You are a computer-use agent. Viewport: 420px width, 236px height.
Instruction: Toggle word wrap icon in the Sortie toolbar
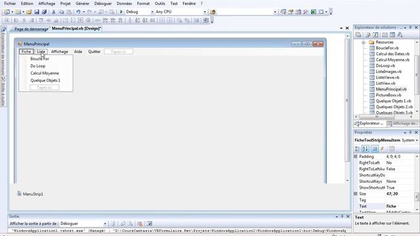coord(149,224)
